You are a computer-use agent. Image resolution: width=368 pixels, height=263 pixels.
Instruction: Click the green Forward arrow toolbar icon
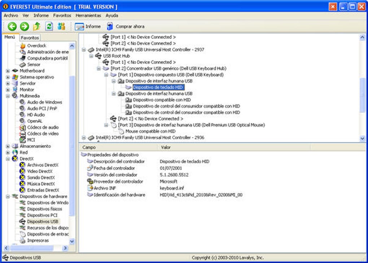point(25,26)
